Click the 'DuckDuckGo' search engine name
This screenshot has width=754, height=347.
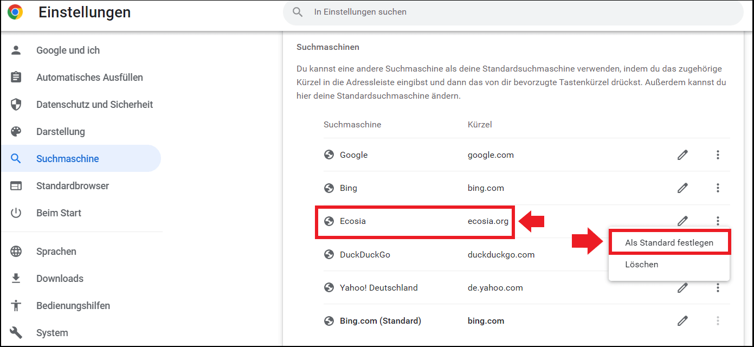tap(365, 254)
